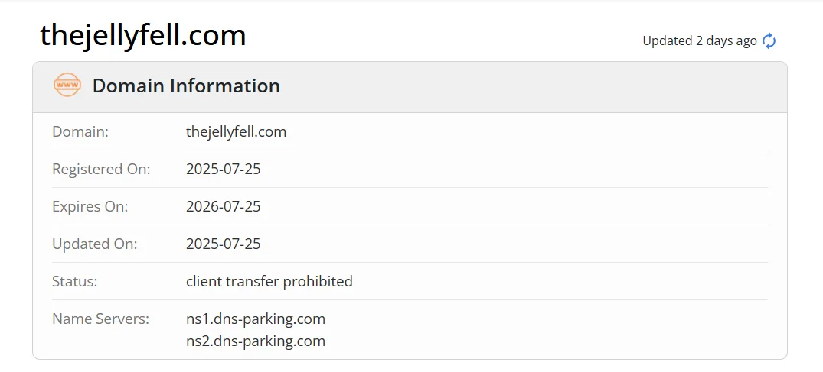This screenshot has width=823, height=372.
Task: Click the orange WWW globe icon
Action: (x=67, y=86)
